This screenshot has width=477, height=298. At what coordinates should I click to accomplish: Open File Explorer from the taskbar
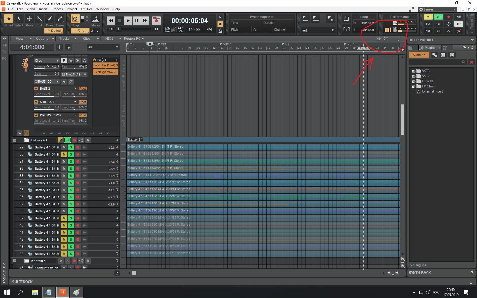(x=35, y=292)
